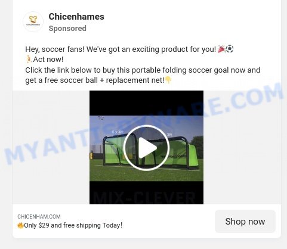The image size is (287, 249).
Task: Click the Shop now button
Action: (245, 222)
